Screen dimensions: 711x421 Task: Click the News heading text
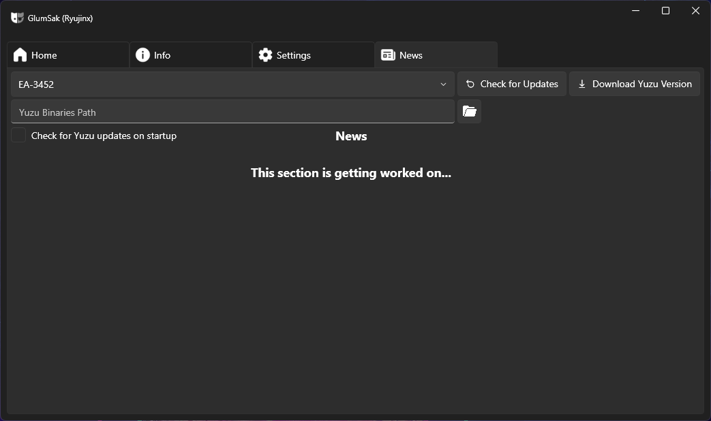[352, 136]
